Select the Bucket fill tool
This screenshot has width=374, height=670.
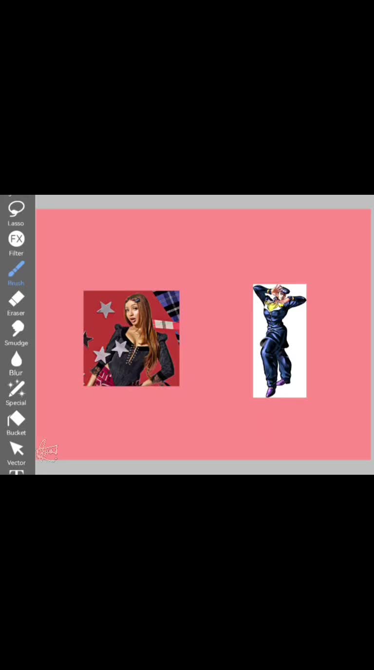click(x=16, y=423)
